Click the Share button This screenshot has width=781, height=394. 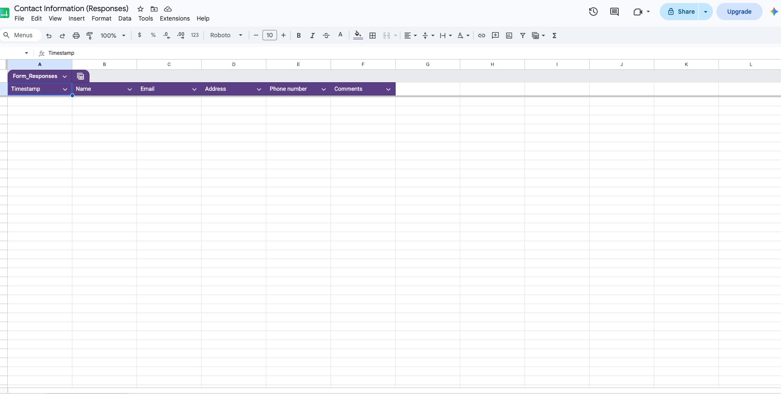pyautogui.click(x=680, y=12)
